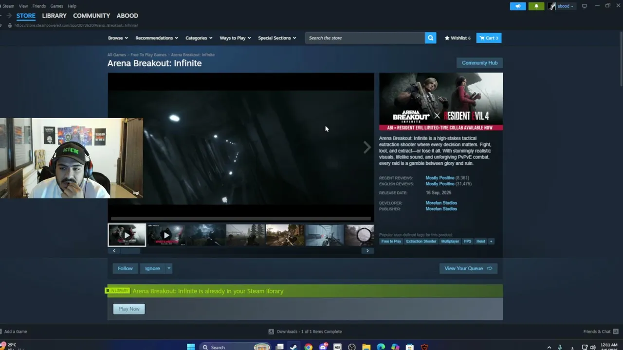The image size is (623, 350).
Task: Open the Extraction Shooter tag
Action: pyautogui.click(x=421, y=241)
